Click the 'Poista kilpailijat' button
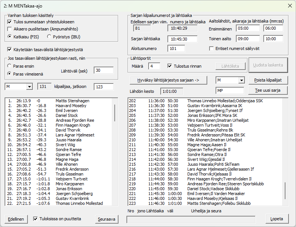Screen dimensions: 296x227 tap(268, 80)
